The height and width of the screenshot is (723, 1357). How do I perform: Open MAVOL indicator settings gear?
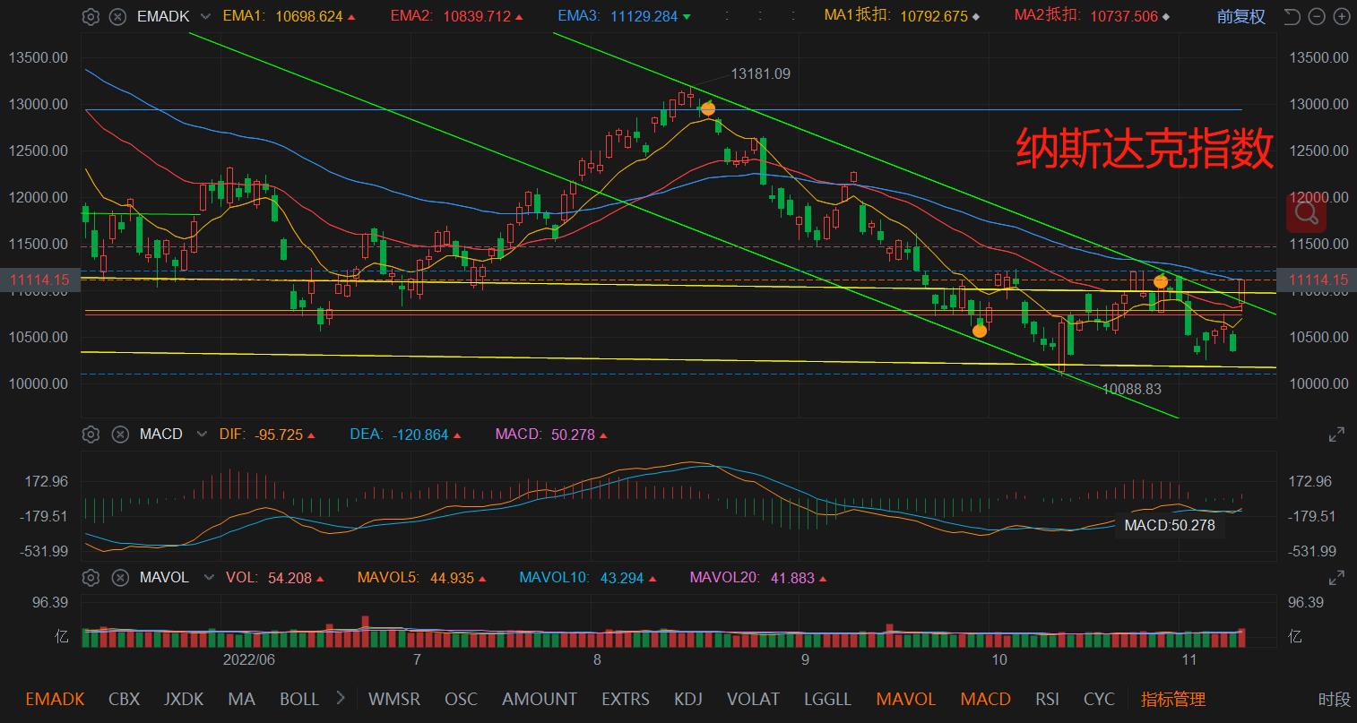[91, 578]
